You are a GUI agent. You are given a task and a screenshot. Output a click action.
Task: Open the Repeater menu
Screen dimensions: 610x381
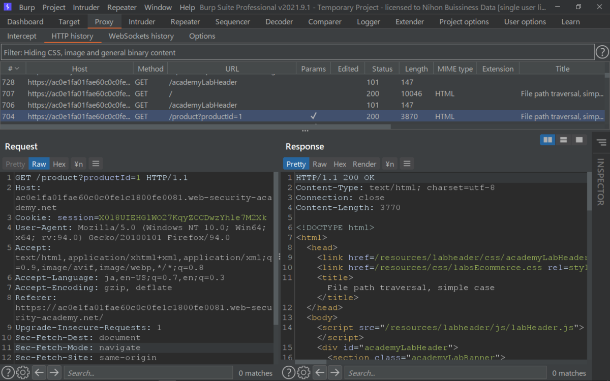(122, 8)
